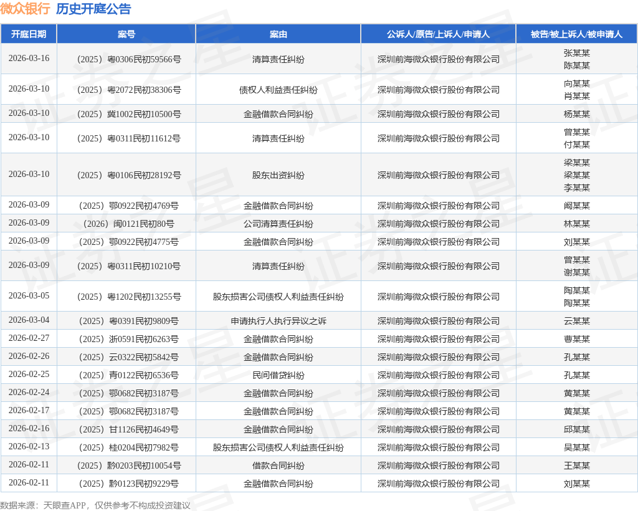Click the 股东出资纠纷 cause cell
The height and width of the screenshot is (511, 638).
click(279, 175)
